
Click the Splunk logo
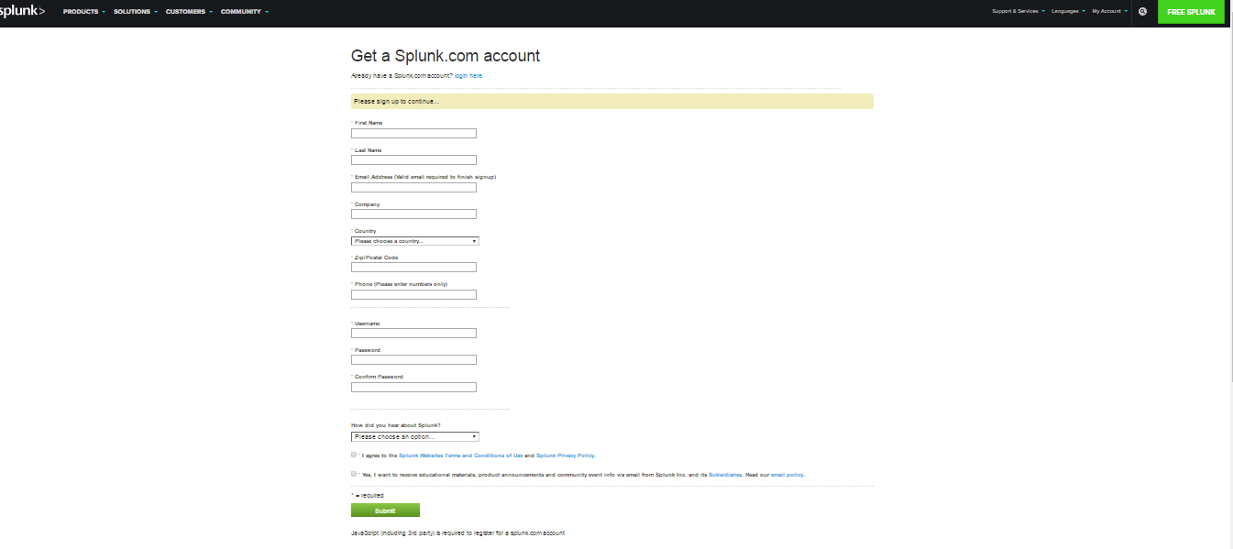point(22,11)
